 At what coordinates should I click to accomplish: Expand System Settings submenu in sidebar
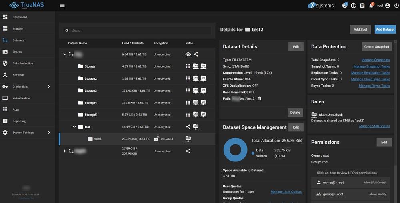(49, 133)
